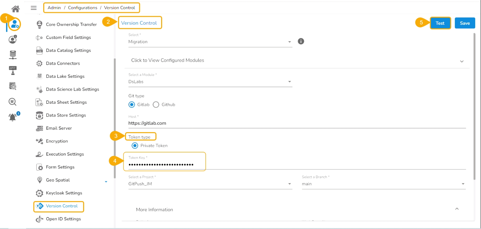Select the Gitlab radio button

tap(132, 105)
